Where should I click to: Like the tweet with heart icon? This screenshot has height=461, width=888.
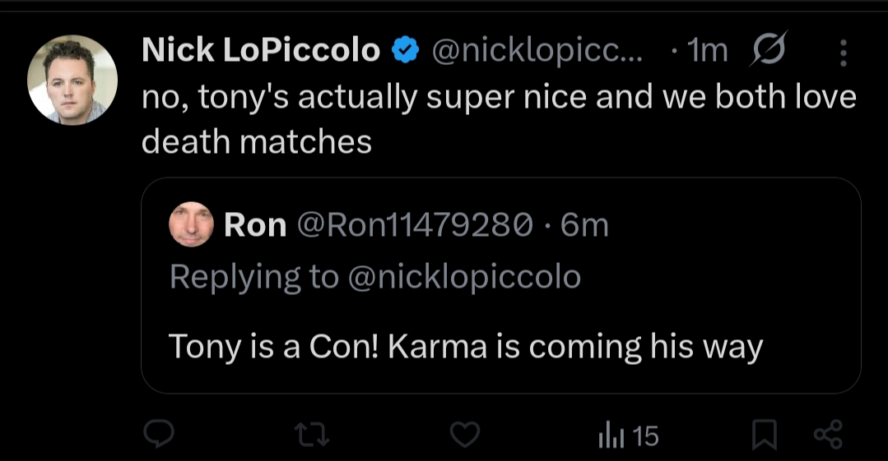click(467, 434)
